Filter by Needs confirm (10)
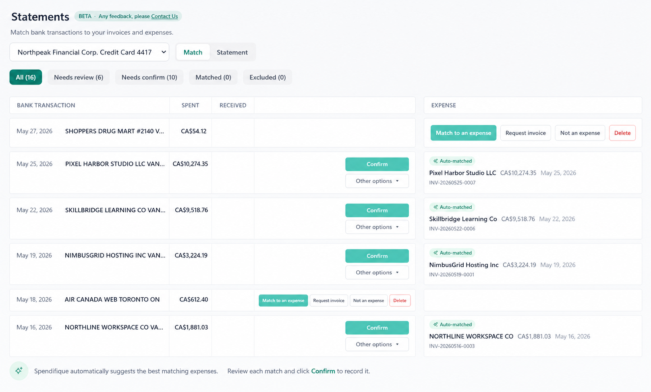Screen dimensions: 651x392 (x=149, y=77)
